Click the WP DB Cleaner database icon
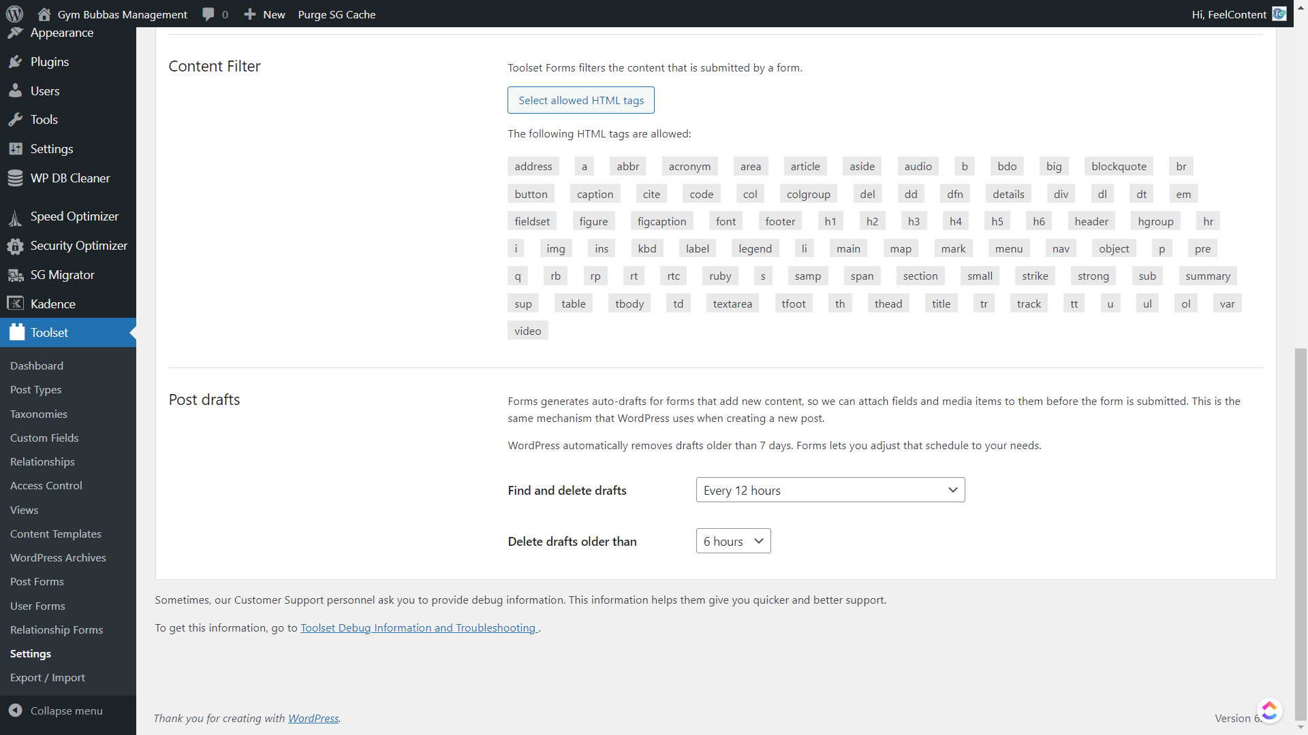The image size is (1308, 735). coord(16,178)
